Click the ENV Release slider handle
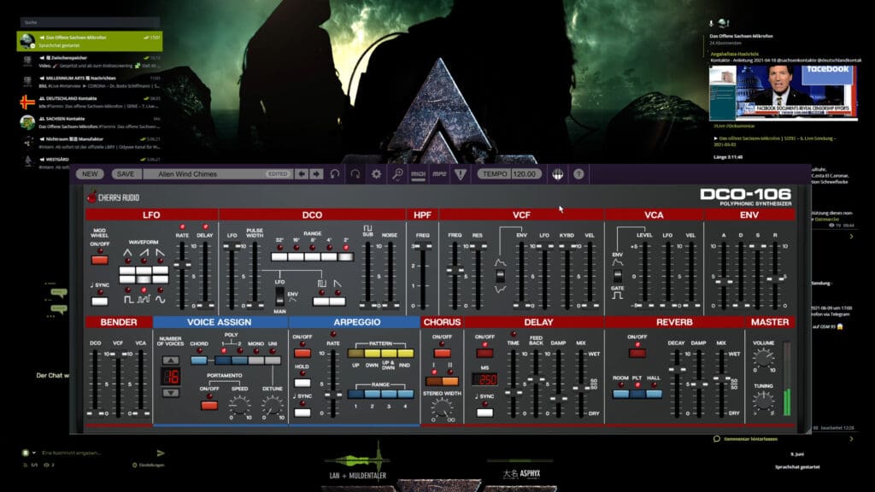This screenshot has width=875, height=492. click(775, 278)
